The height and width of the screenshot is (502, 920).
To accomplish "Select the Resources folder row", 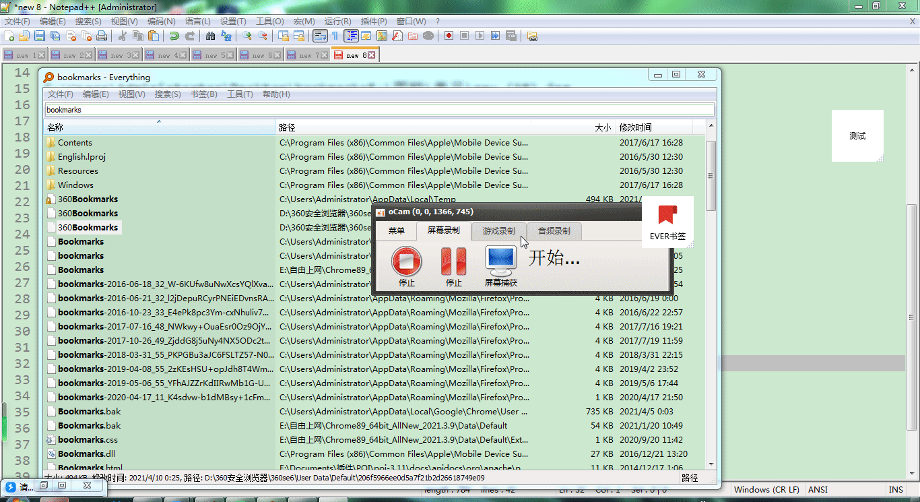I will pos(374,171).
